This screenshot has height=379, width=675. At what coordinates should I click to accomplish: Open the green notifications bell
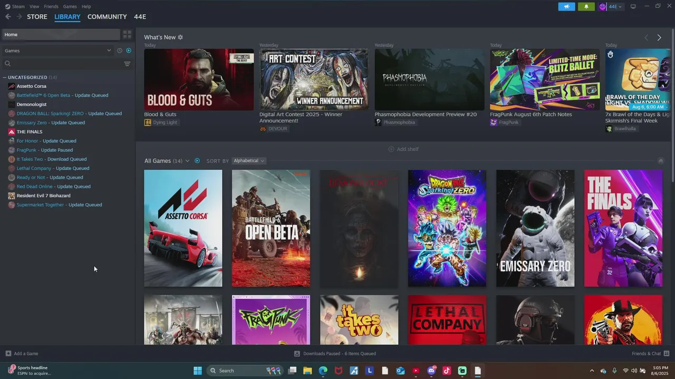pos(586,6)
